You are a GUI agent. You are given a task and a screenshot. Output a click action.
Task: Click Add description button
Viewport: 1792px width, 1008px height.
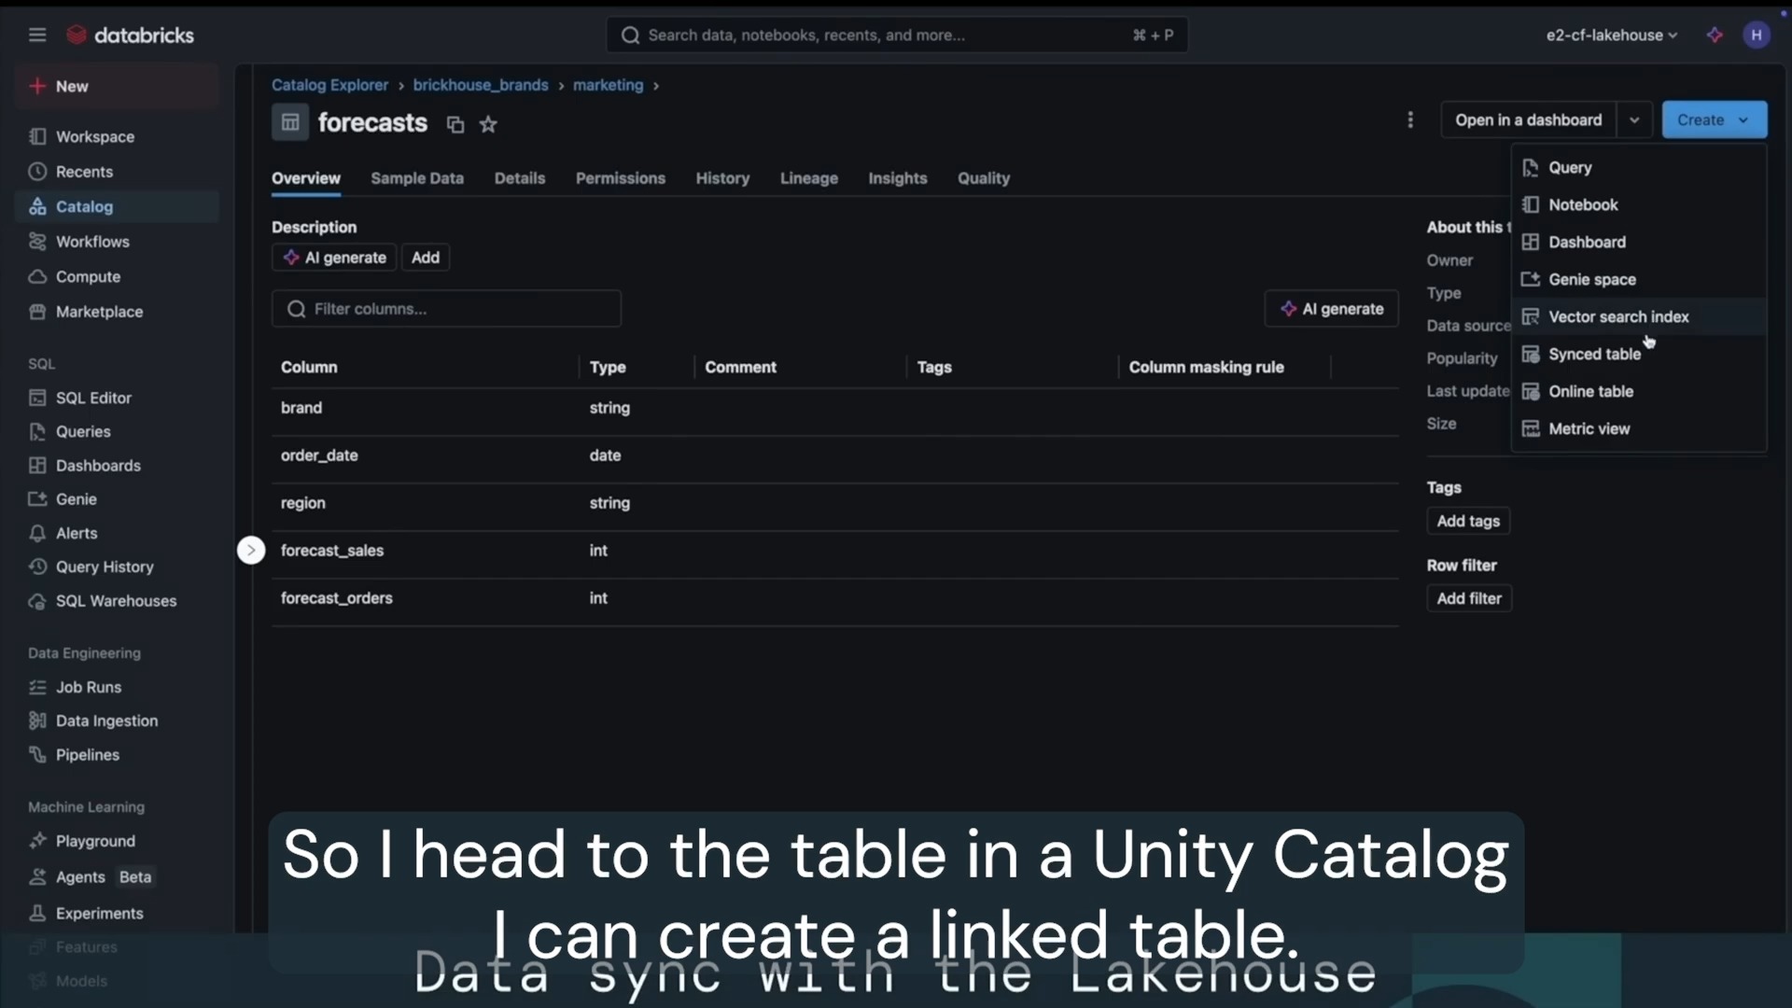[x=426, y=258]
